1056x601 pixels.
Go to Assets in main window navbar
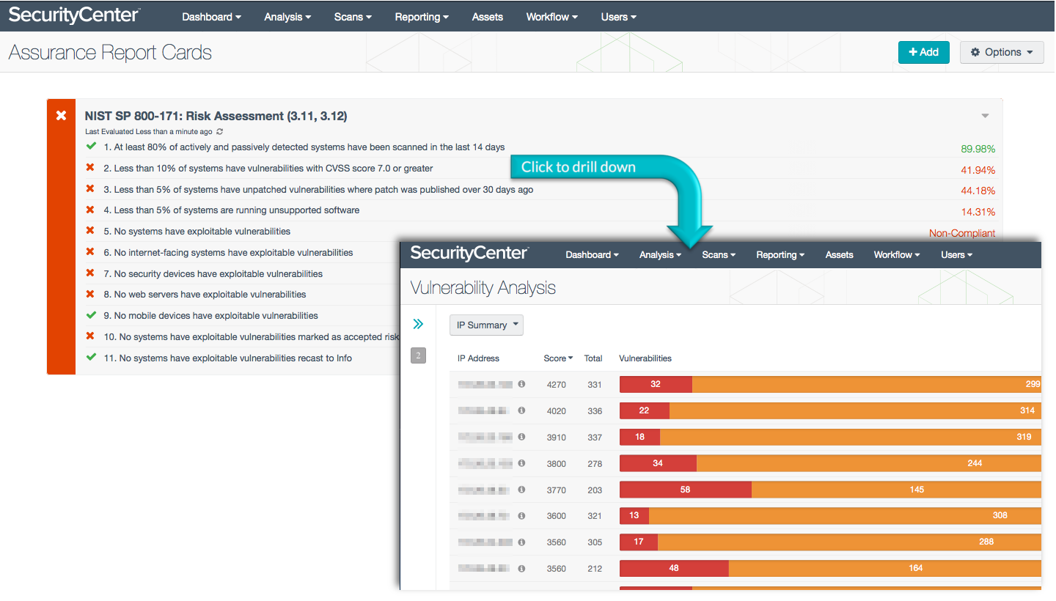488,17
